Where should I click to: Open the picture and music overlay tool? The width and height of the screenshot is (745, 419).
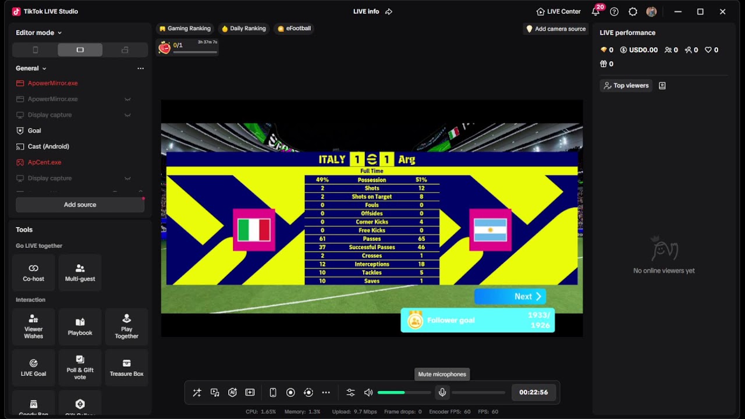(x=215, y=393)
